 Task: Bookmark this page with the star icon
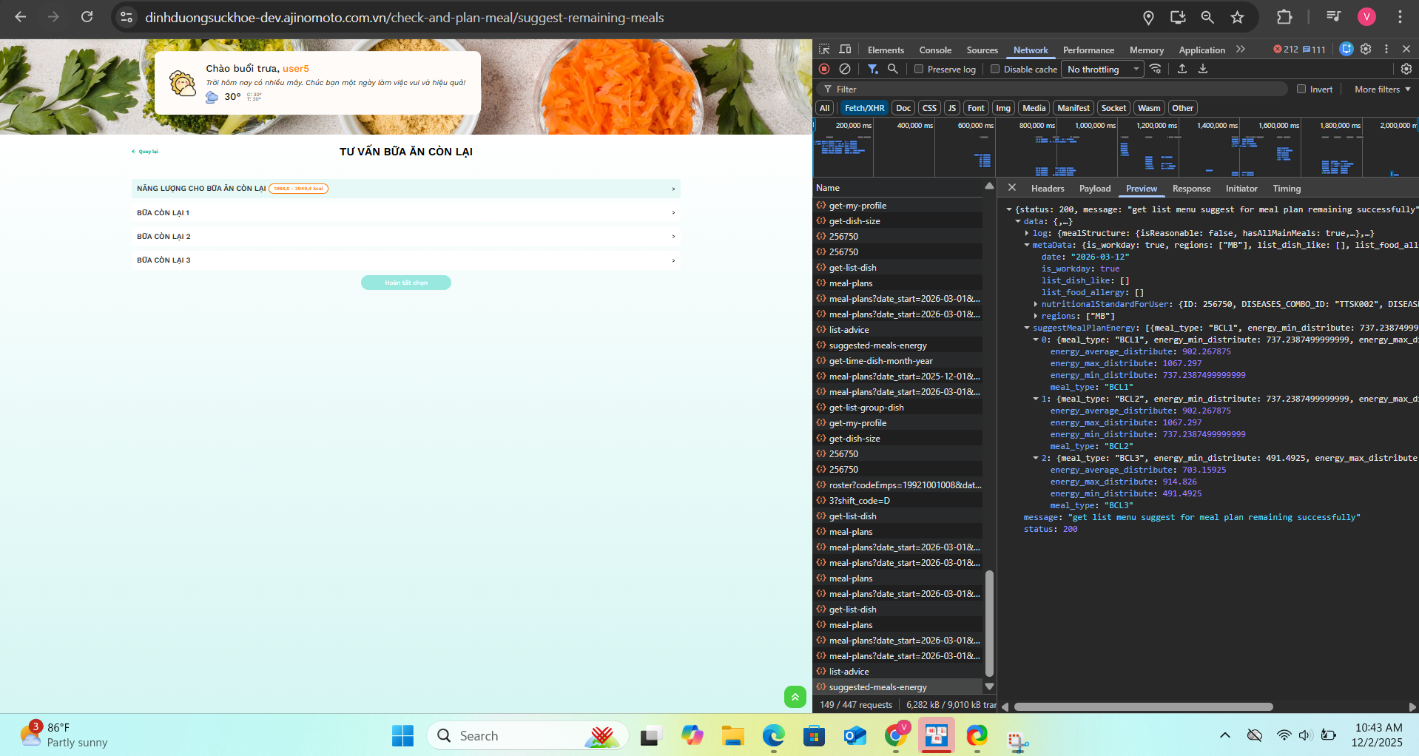tap(1237, 17)
